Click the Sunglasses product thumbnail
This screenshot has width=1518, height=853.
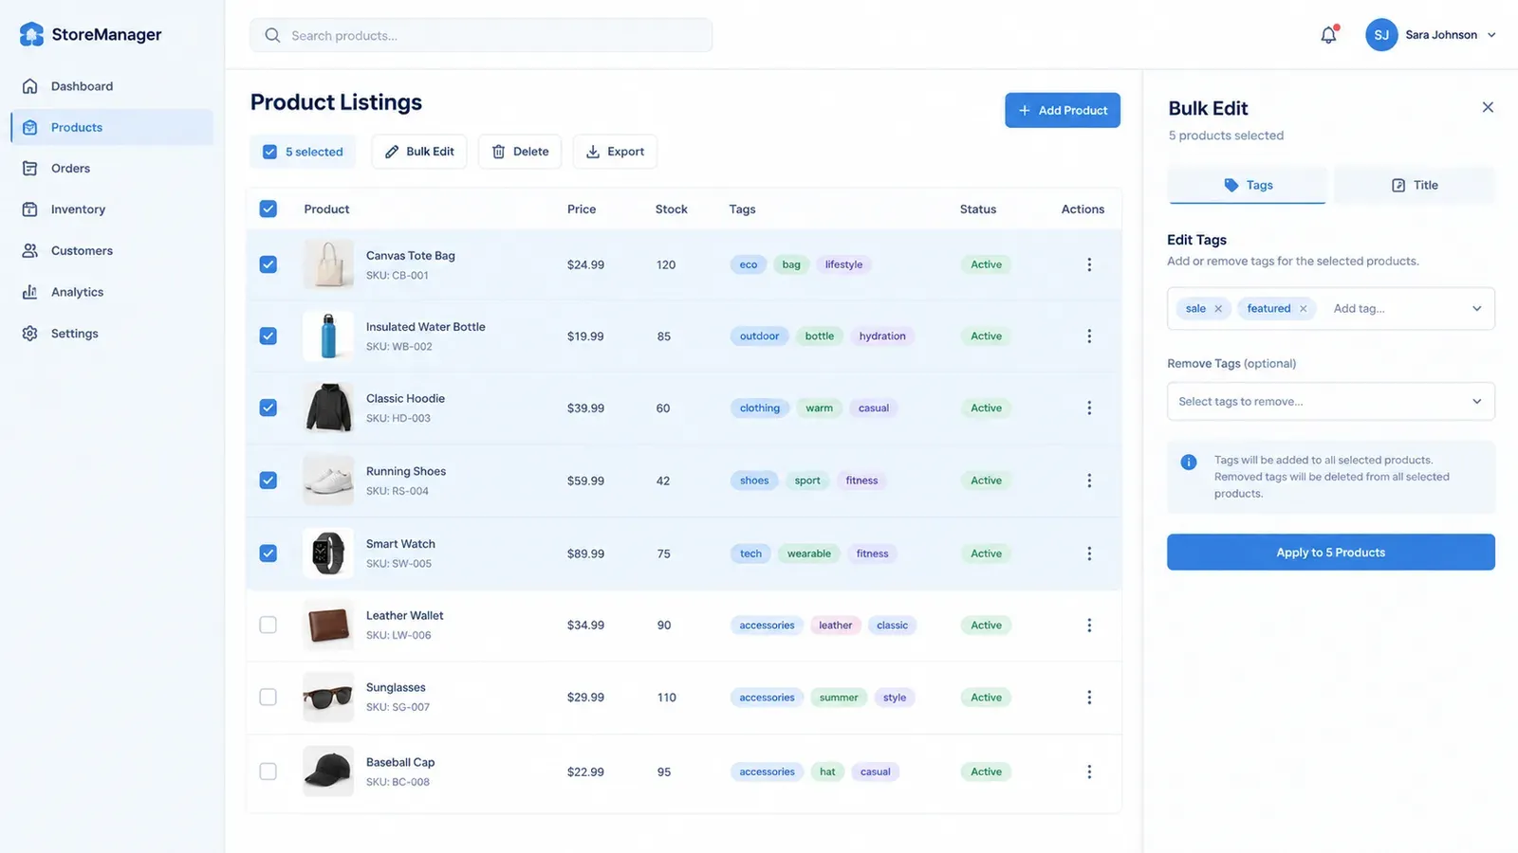point(328,698)
